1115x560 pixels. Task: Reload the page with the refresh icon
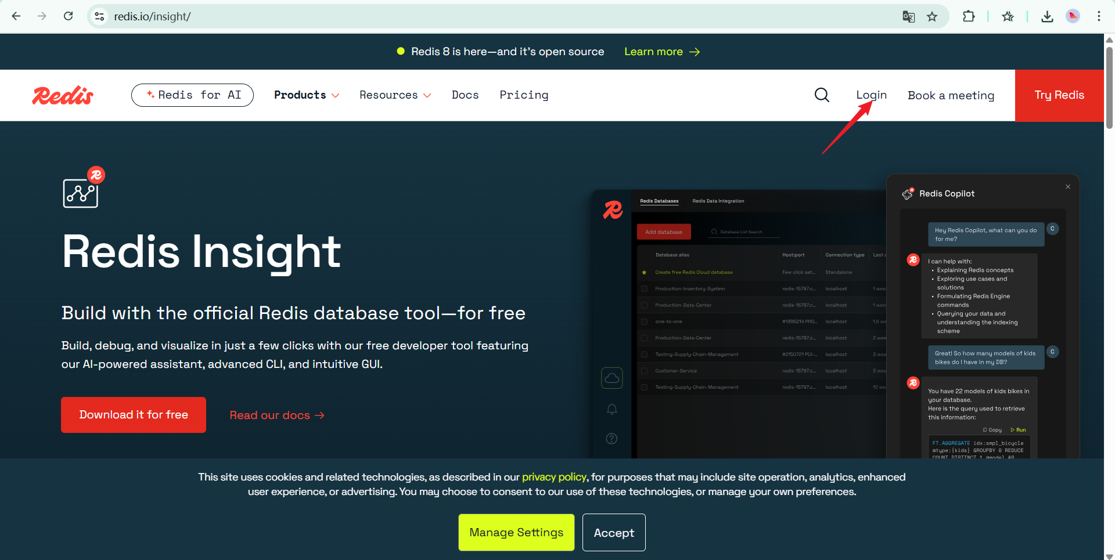(x=68, y=16)
